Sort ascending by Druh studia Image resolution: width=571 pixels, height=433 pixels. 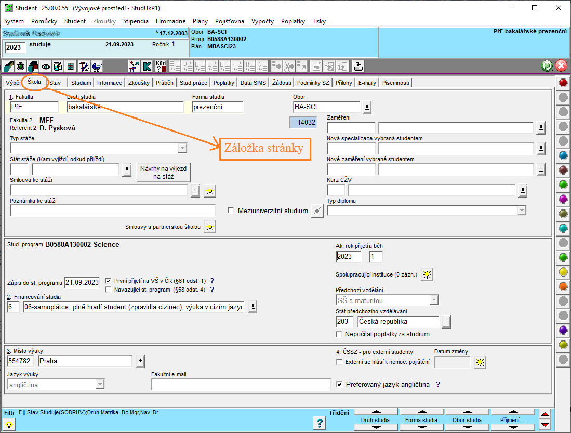click(375, 412)
